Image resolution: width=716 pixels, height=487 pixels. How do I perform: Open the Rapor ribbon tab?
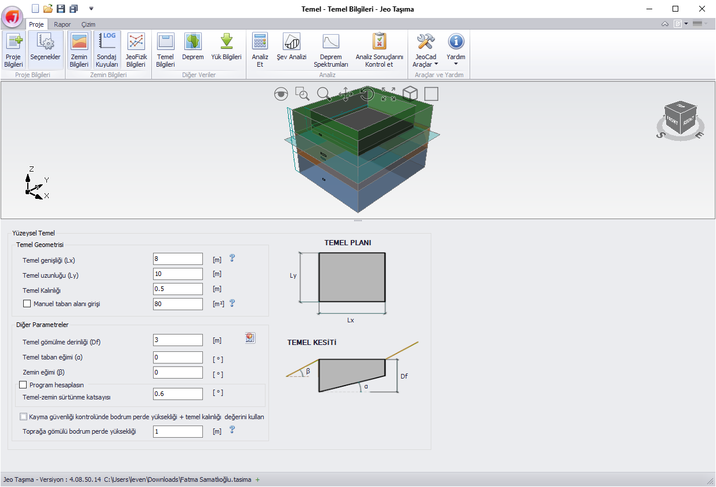63,24
